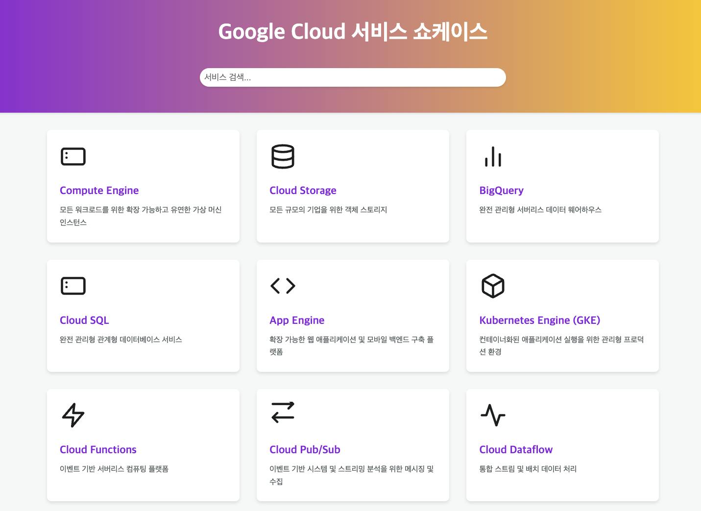Open the Kubernetes Engine (GKE) title link

pos(539,320)
